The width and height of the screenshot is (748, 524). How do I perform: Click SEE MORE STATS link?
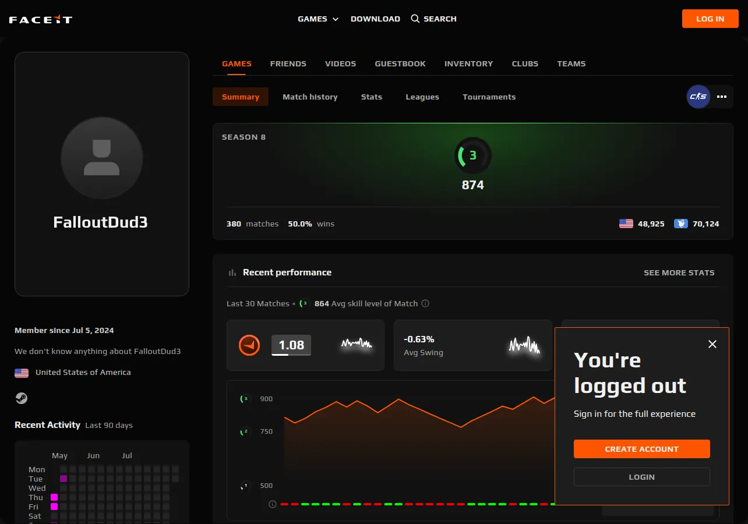[x=679, y=272]
